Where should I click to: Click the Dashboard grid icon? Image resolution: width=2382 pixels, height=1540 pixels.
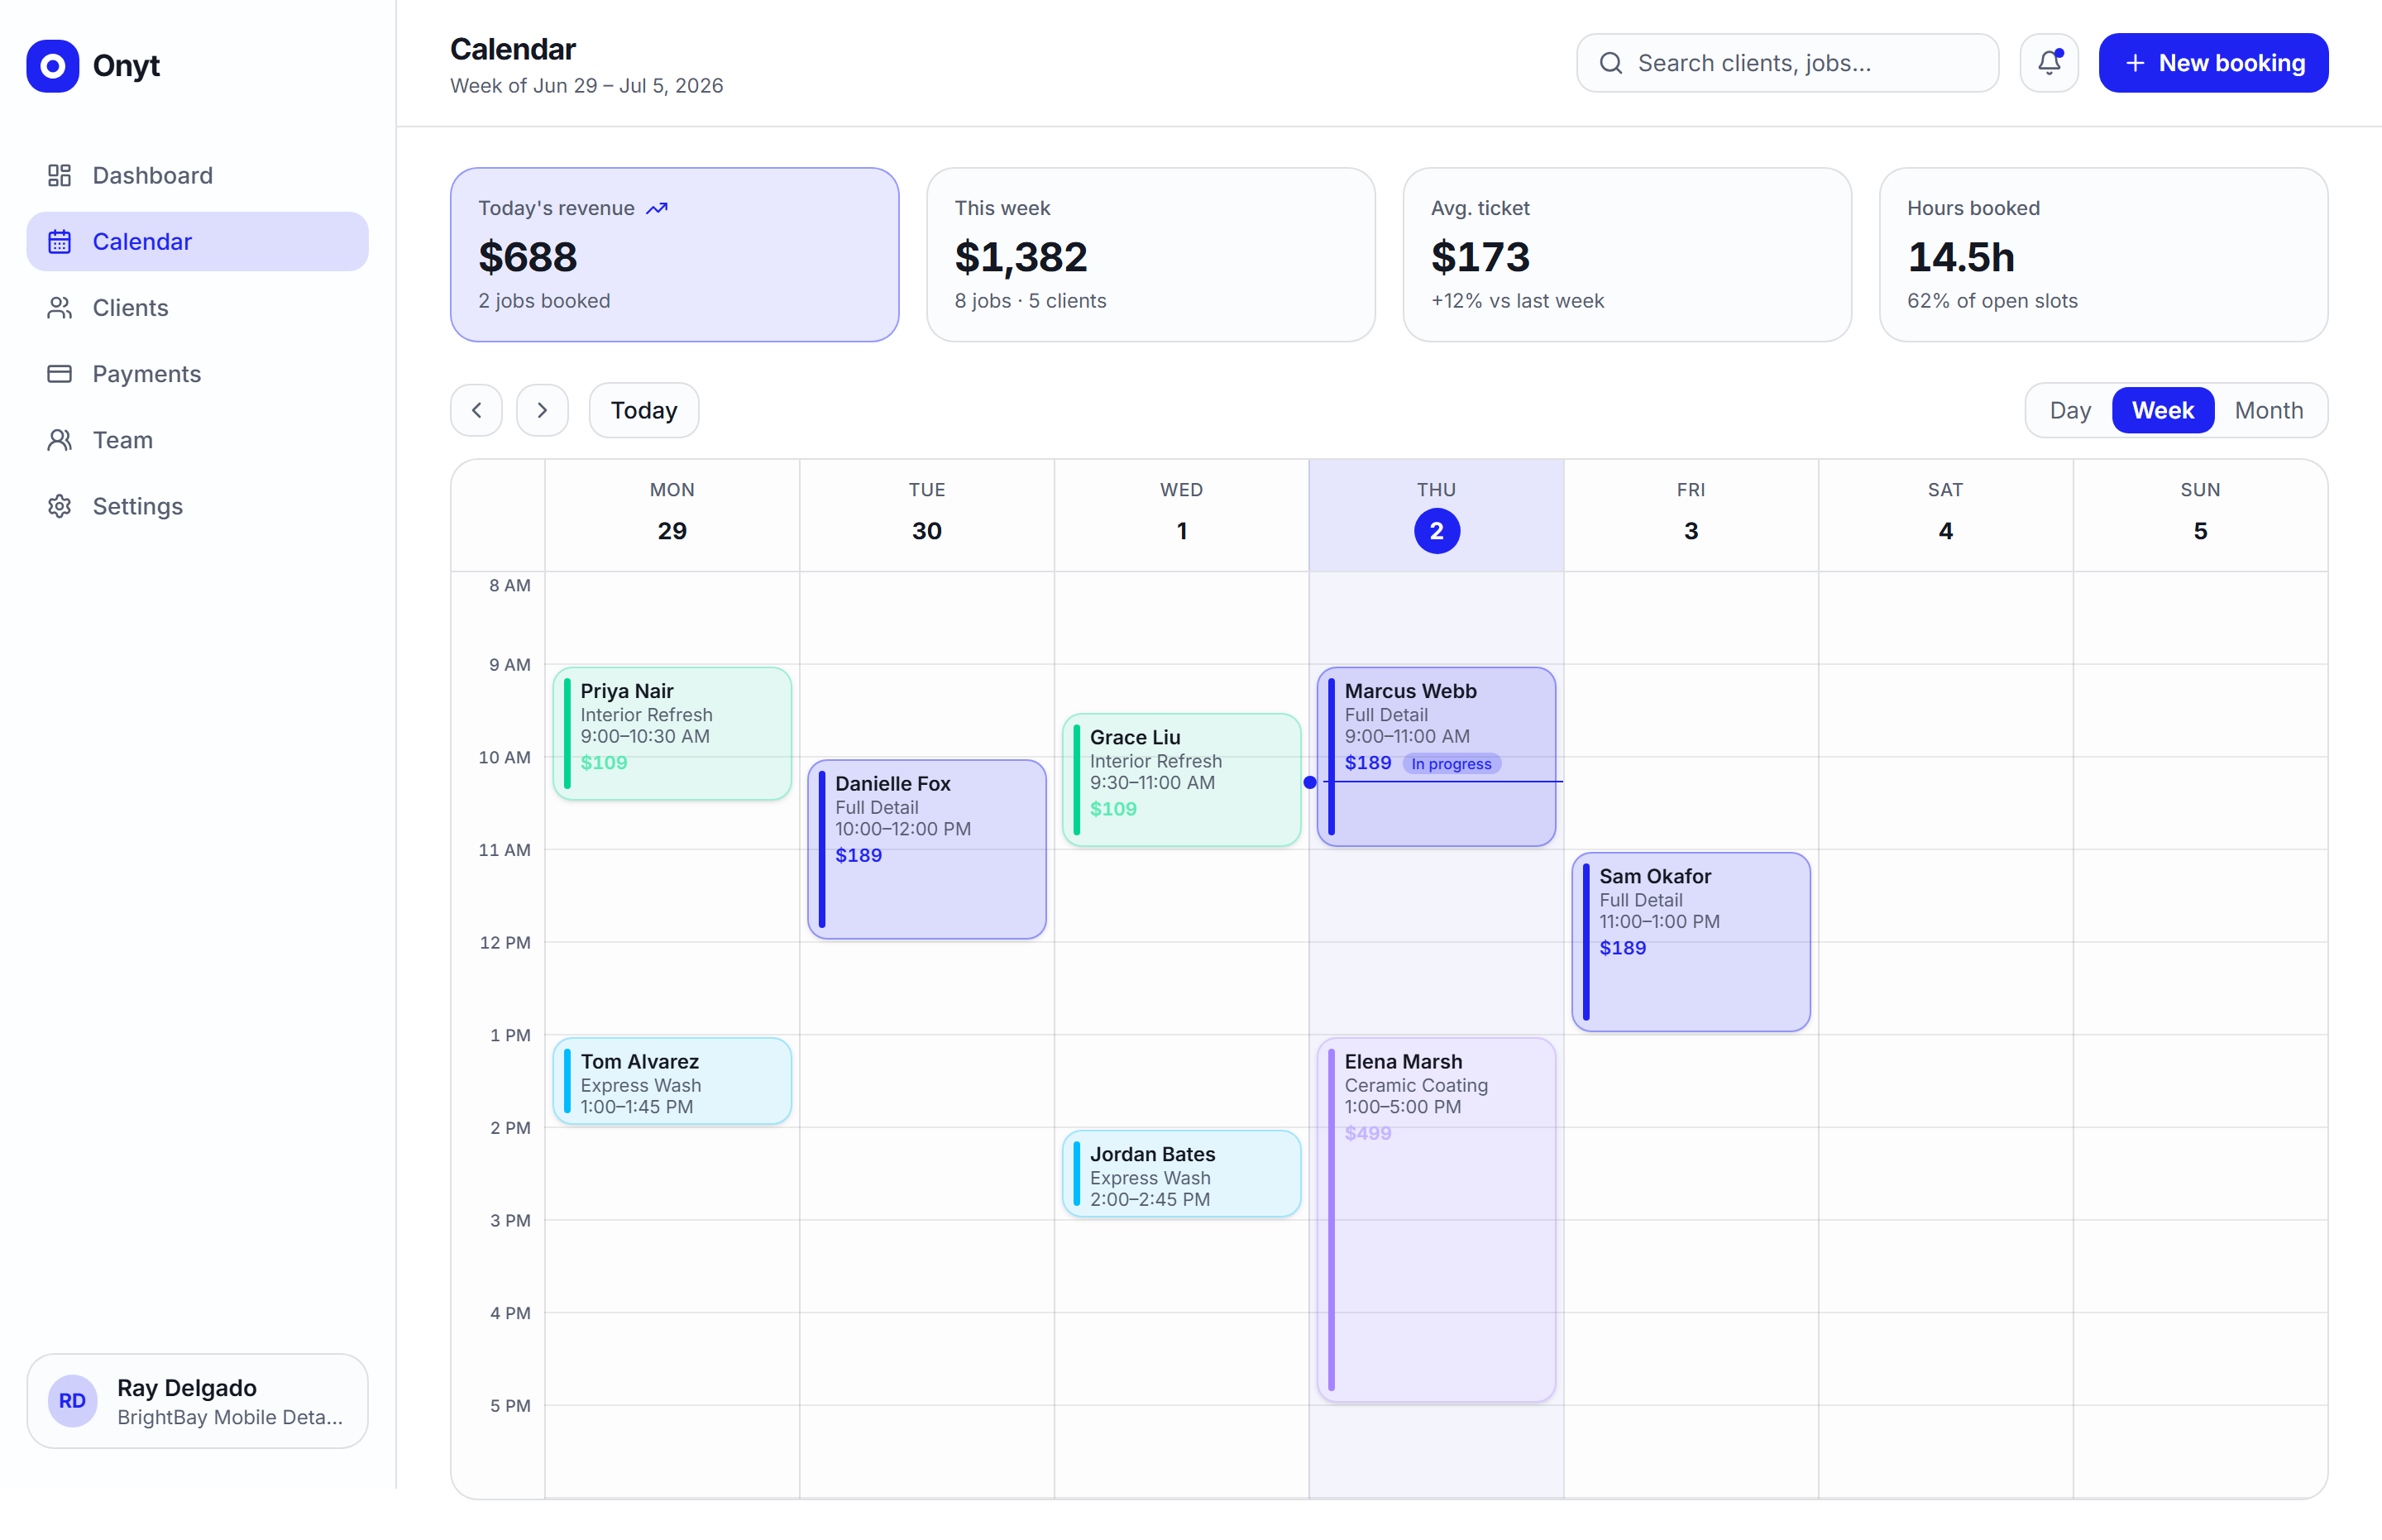(60, 175)
